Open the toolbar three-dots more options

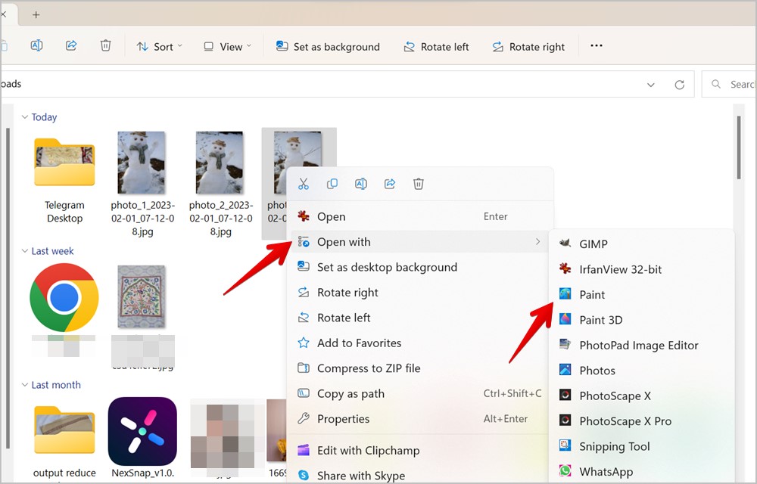[597, 46]
